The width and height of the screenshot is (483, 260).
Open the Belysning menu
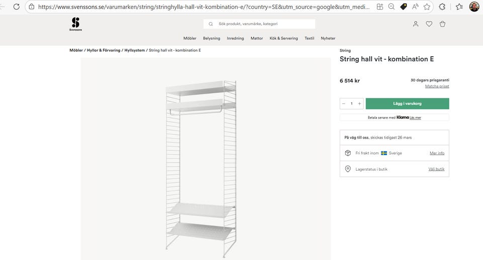(x=212, y=38)
